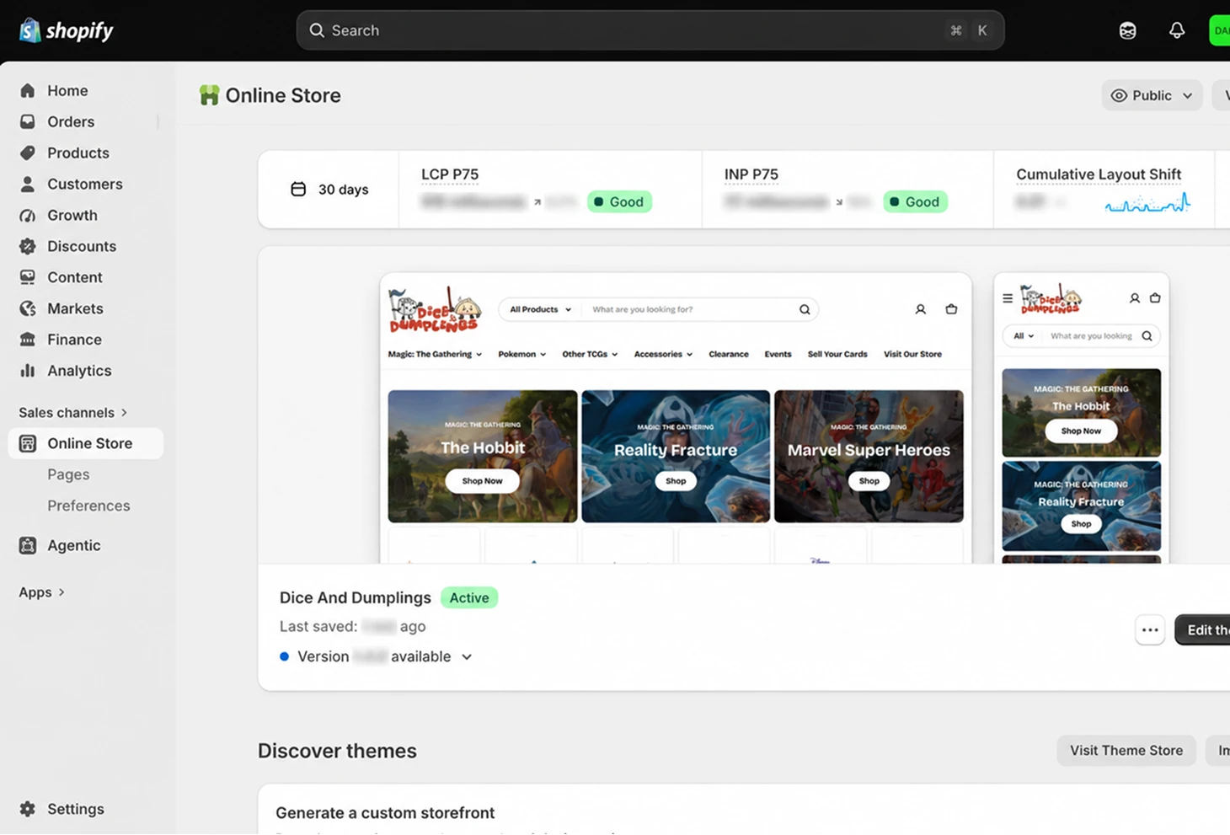Image resolution: width=1230 pixels, height=835 pixels.
Task: Go to Pages under Online Store
Action: pos(68,474)
